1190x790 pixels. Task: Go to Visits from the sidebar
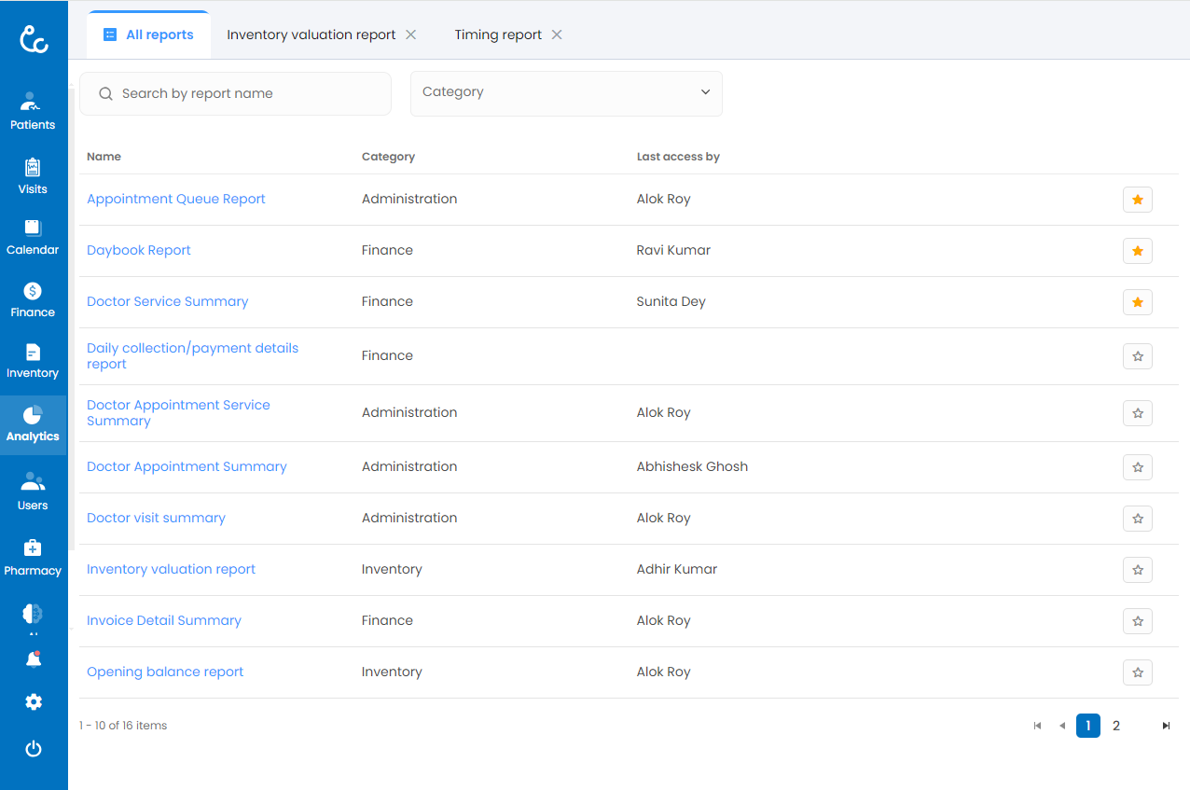pyautogui.click(x=33, y=175)
